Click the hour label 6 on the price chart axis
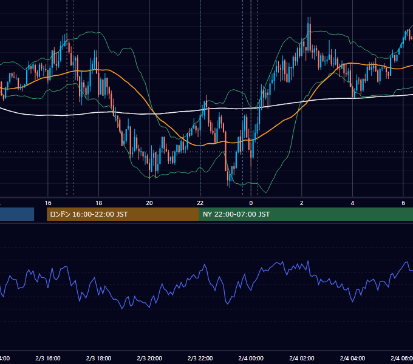Screen dimensions: 413x364 [x=403, y=203]
